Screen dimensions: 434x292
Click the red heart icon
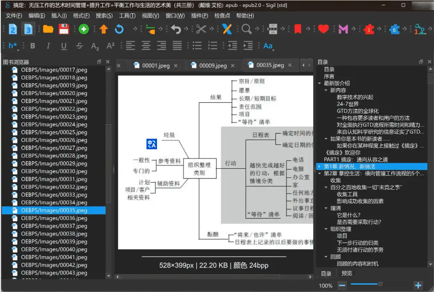[323, 29]
